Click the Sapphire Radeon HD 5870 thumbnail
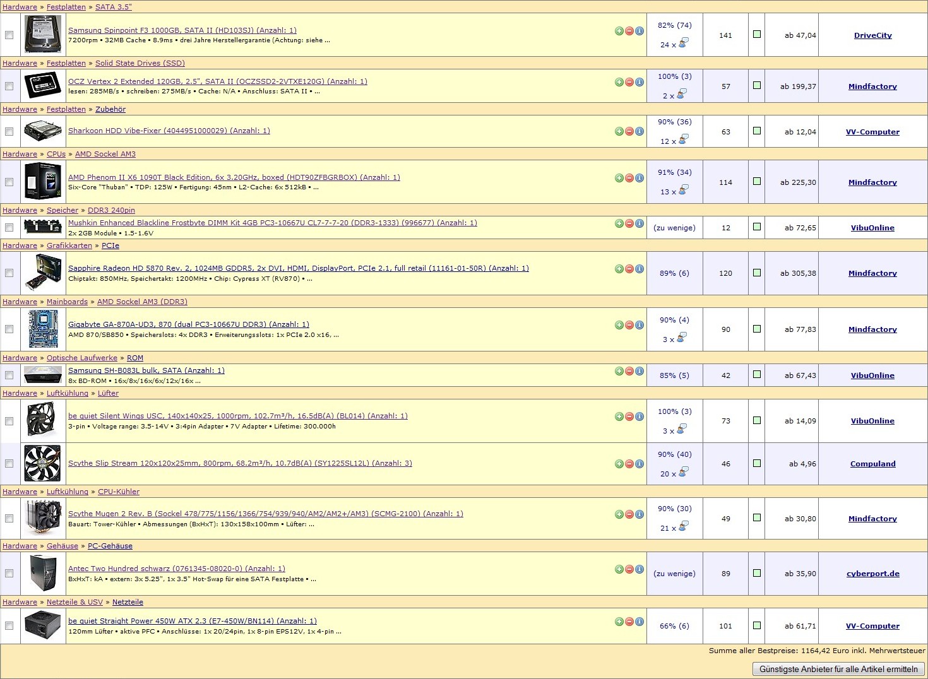The width and height of the screenshot is (928, 679). point(43,273)
